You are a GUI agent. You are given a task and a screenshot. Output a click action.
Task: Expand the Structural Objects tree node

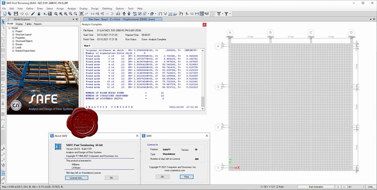[x=14, y=41]
